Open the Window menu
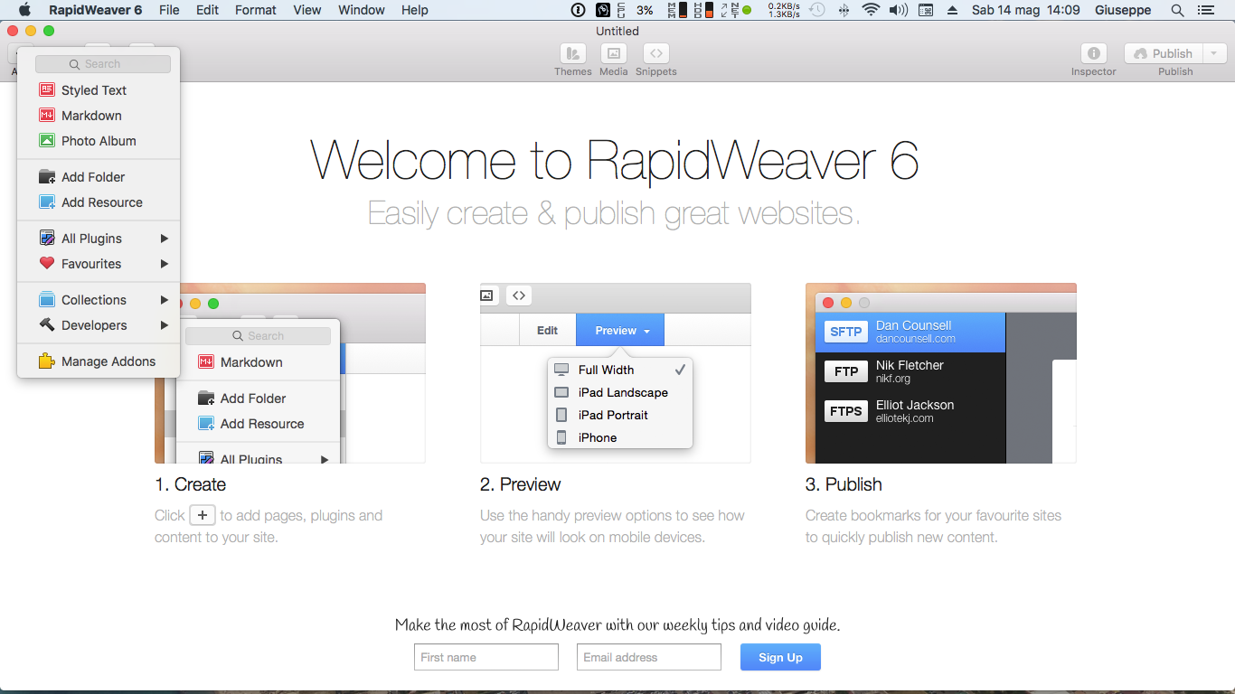Image resolution: width=1235 pixels, height=694 pixels. 362,10
